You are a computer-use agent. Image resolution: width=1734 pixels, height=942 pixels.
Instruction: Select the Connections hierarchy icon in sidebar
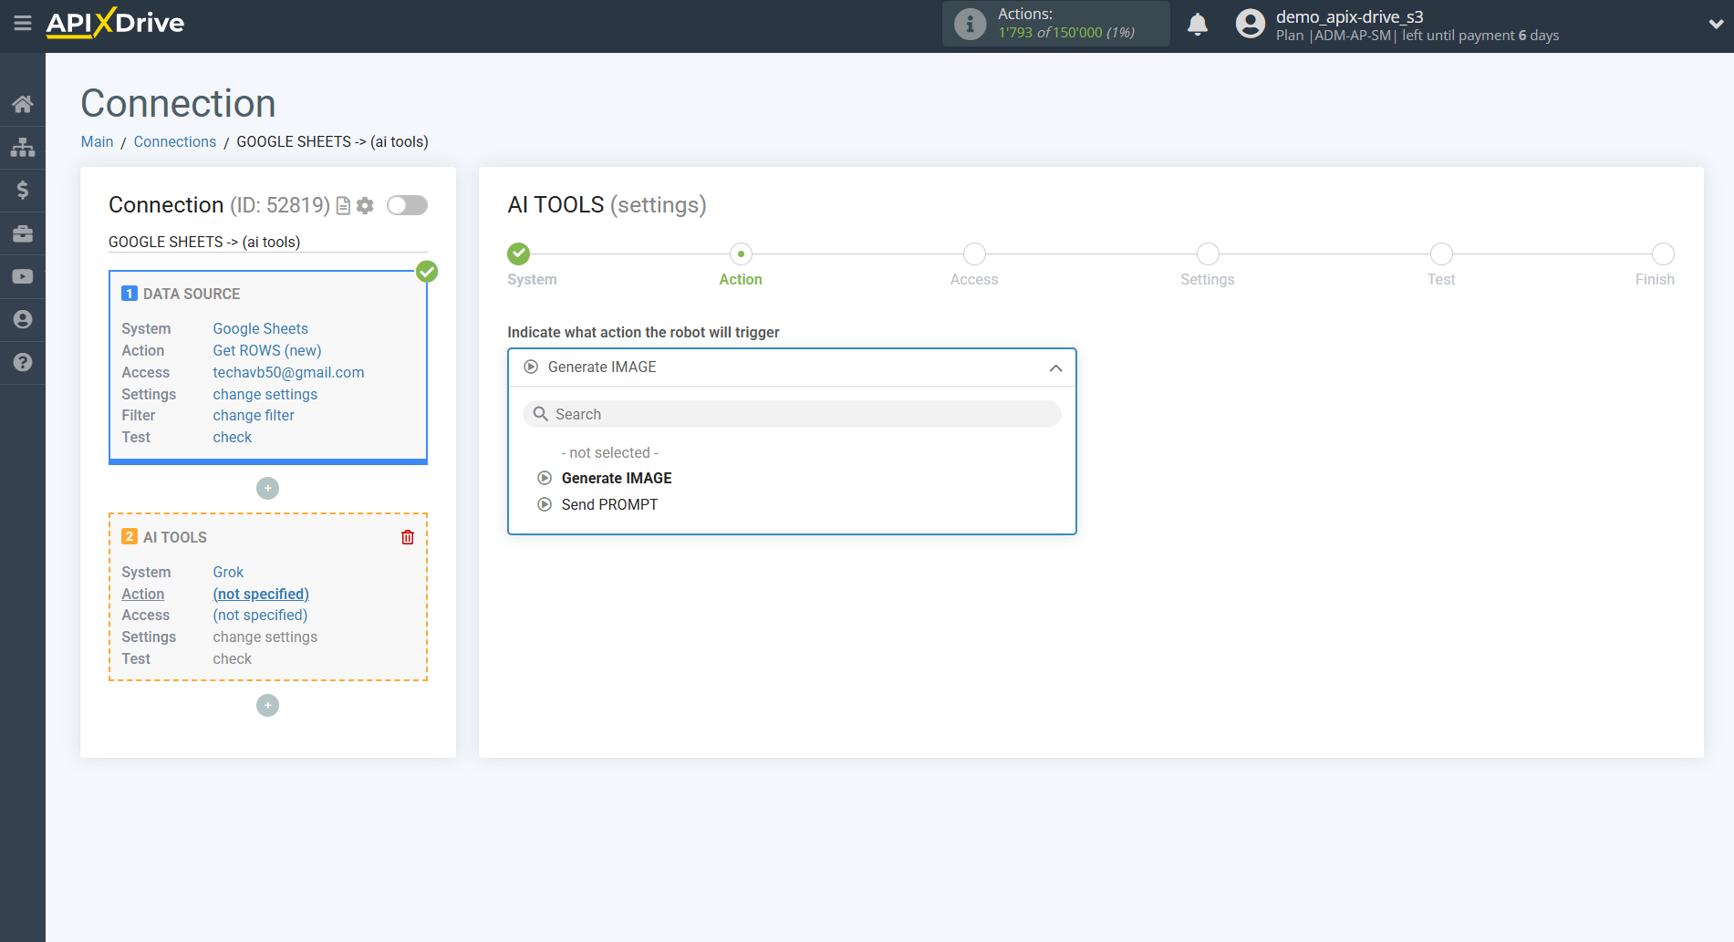tap(23, 146)
